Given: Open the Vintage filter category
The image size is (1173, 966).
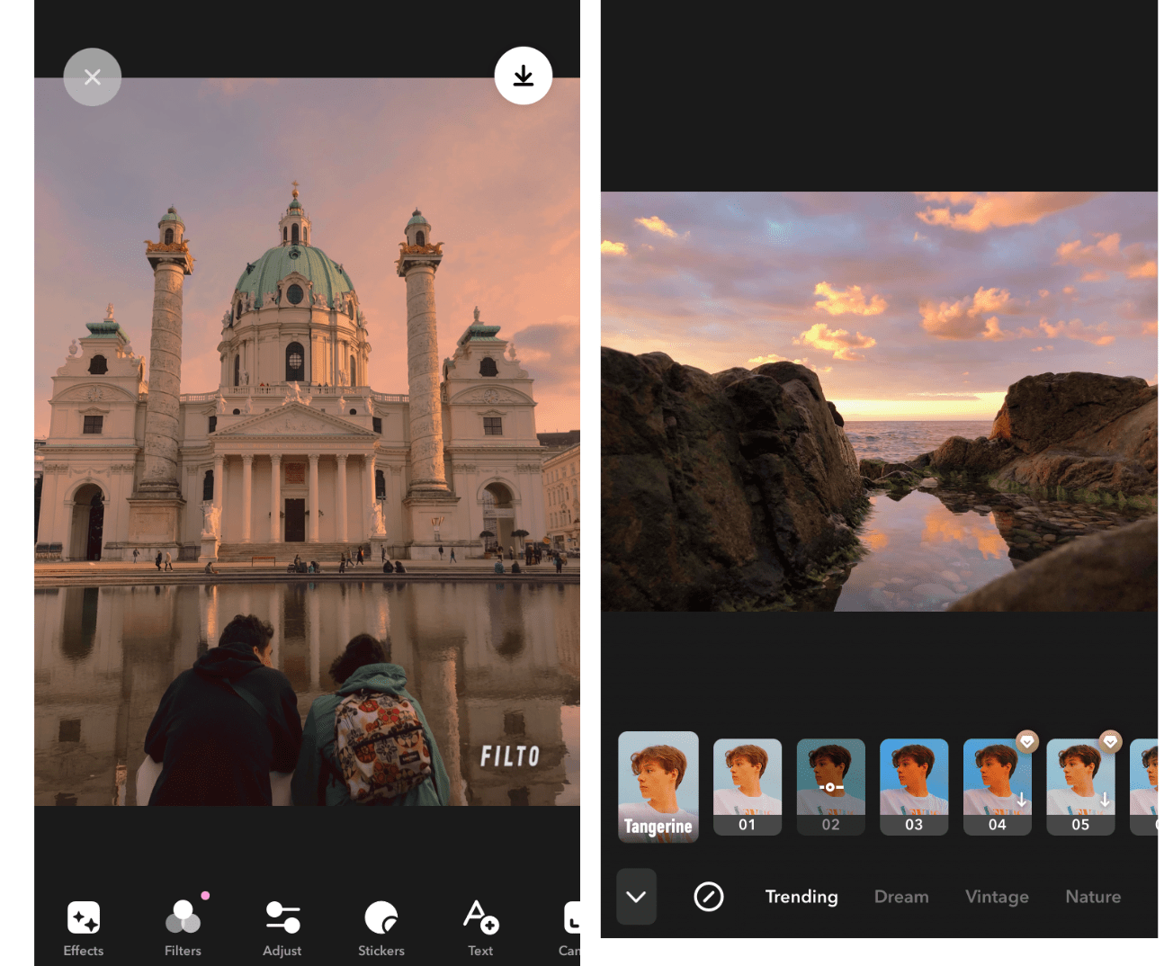Looking at the screenshot, I should click(997, 897).
